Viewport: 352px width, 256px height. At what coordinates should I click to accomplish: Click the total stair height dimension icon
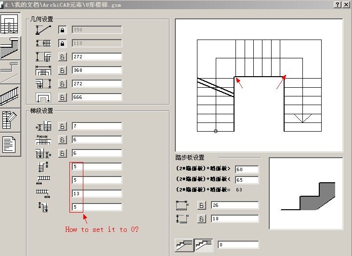pos(43,30)
